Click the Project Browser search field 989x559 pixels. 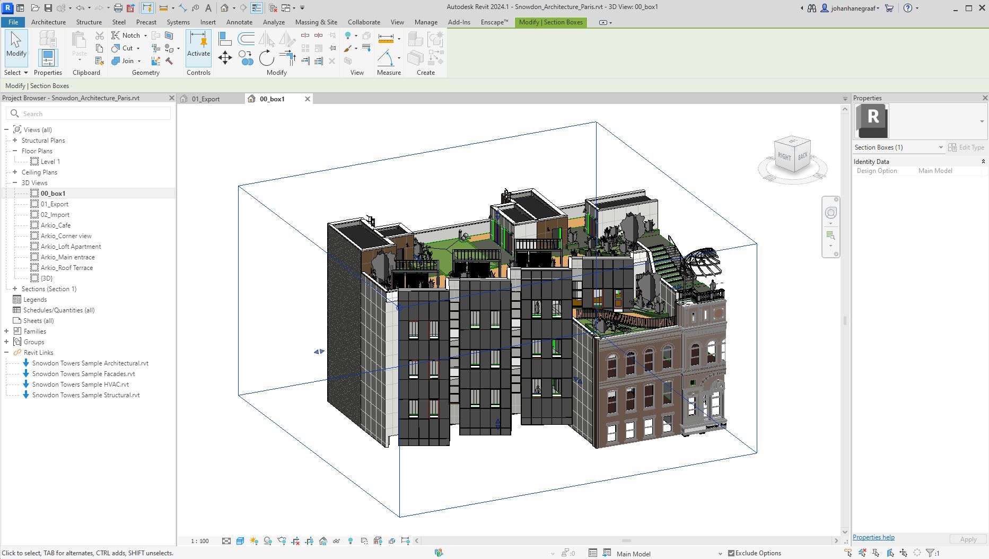[89, 113]
